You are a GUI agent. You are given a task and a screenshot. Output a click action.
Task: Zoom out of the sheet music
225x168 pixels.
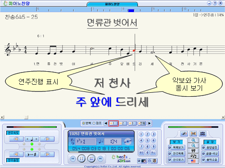coord(193,146)
